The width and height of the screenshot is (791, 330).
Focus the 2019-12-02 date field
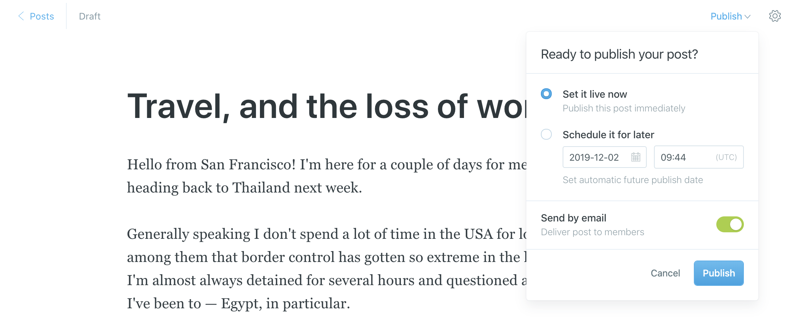[595, 157]
